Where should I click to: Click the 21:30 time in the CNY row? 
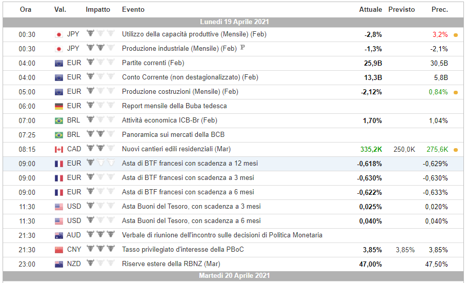(27, 250)
